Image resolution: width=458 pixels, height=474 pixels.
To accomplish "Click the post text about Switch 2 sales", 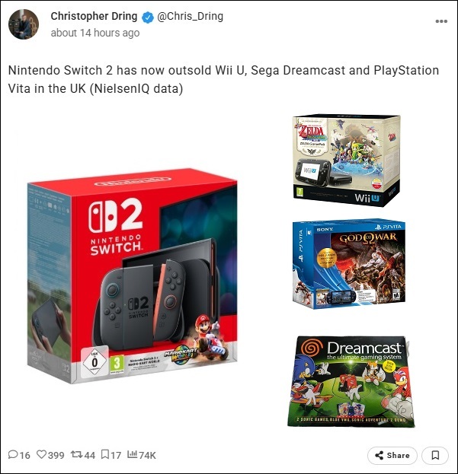I will tap(223, 79).
